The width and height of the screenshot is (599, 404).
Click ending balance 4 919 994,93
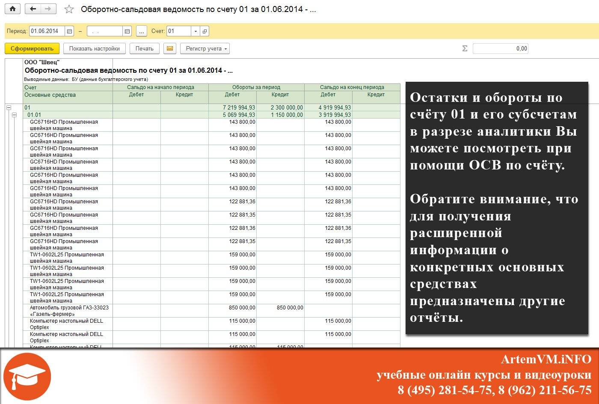click(x=335, y=108)
